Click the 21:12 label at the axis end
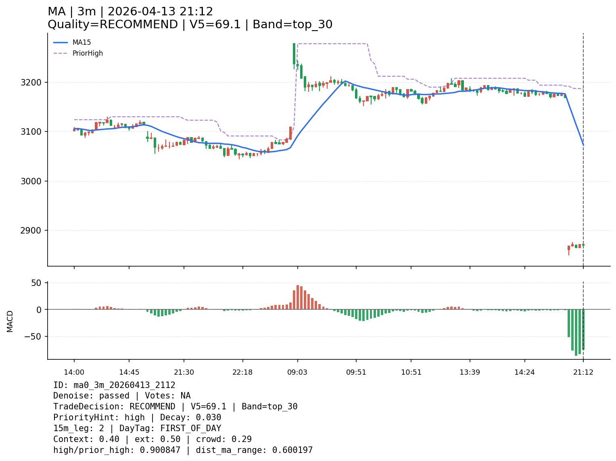Viewport: 616px width, 461px height. pos(583,372)
